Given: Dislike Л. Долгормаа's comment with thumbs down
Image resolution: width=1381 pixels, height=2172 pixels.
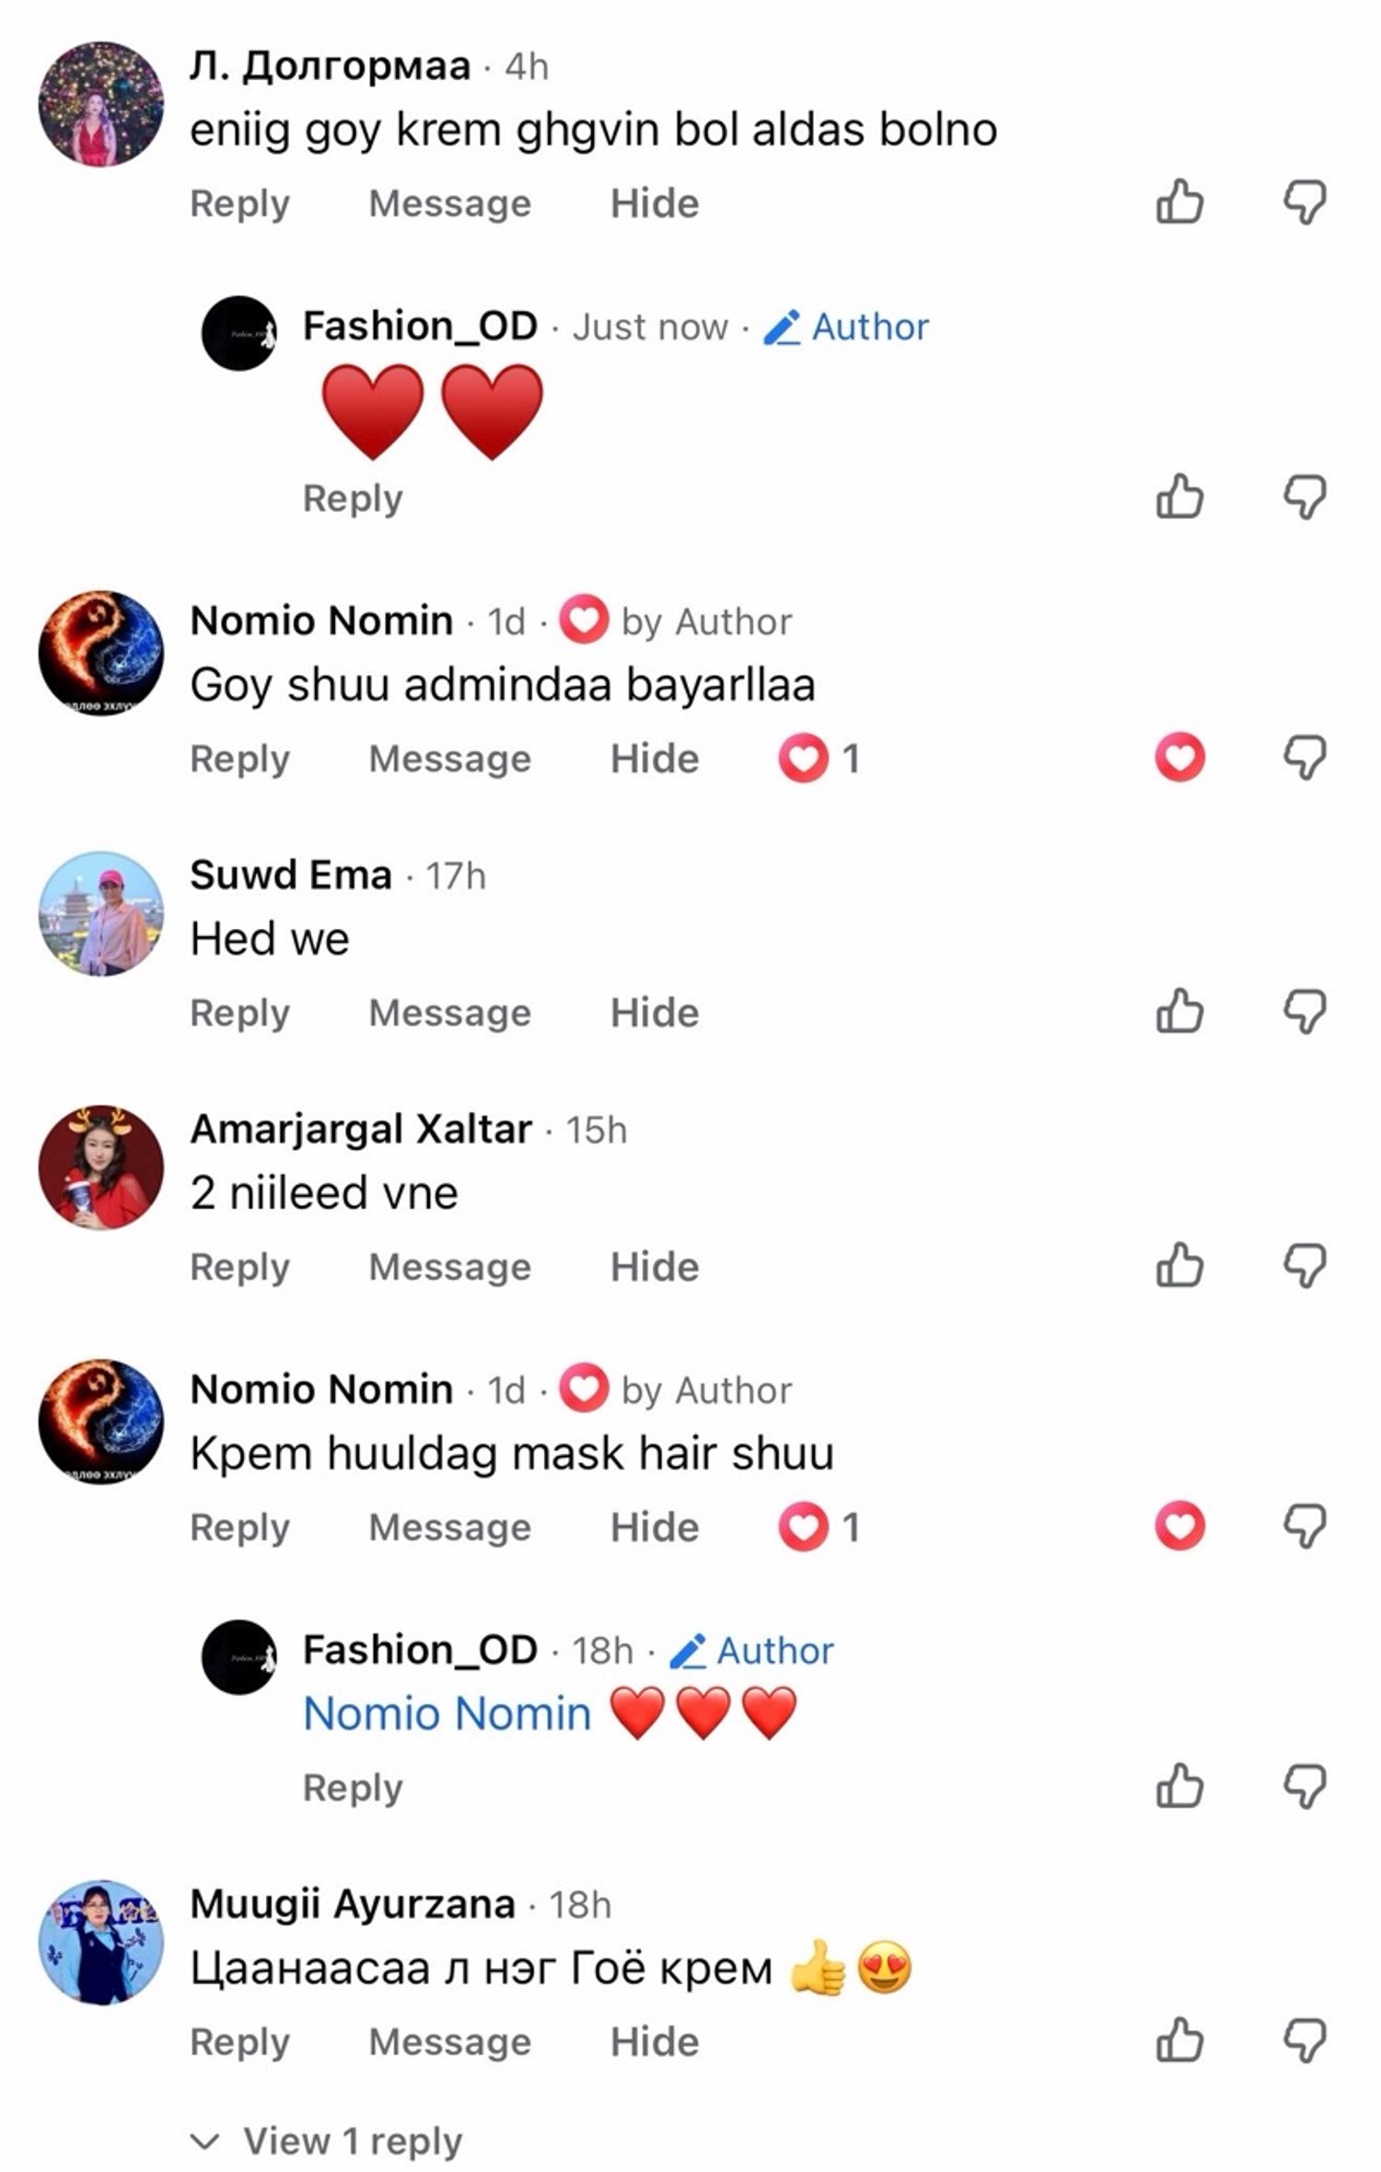Looking at the screenshot, I should (x=1306, y=202).
